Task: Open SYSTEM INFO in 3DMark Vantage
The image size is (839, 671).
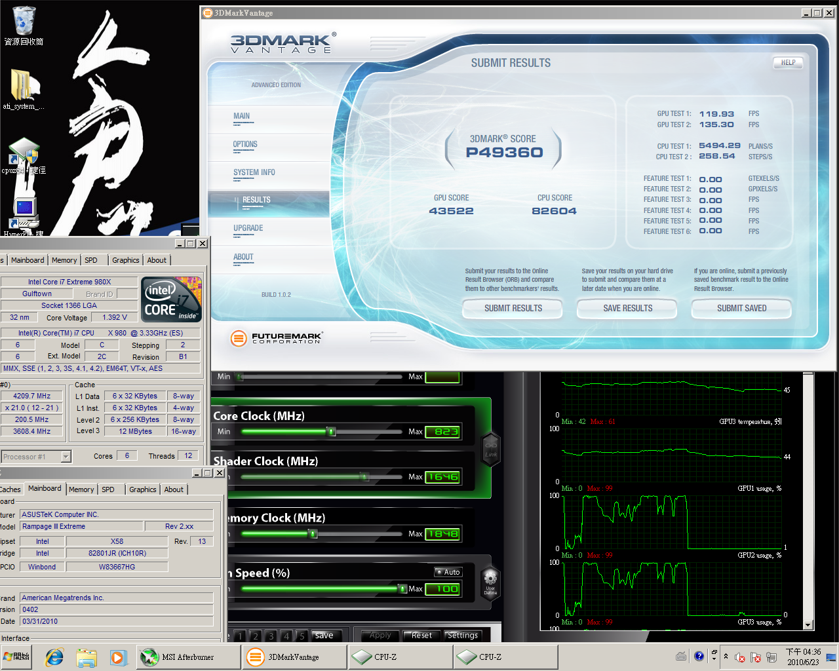Action: click(254, 174)
